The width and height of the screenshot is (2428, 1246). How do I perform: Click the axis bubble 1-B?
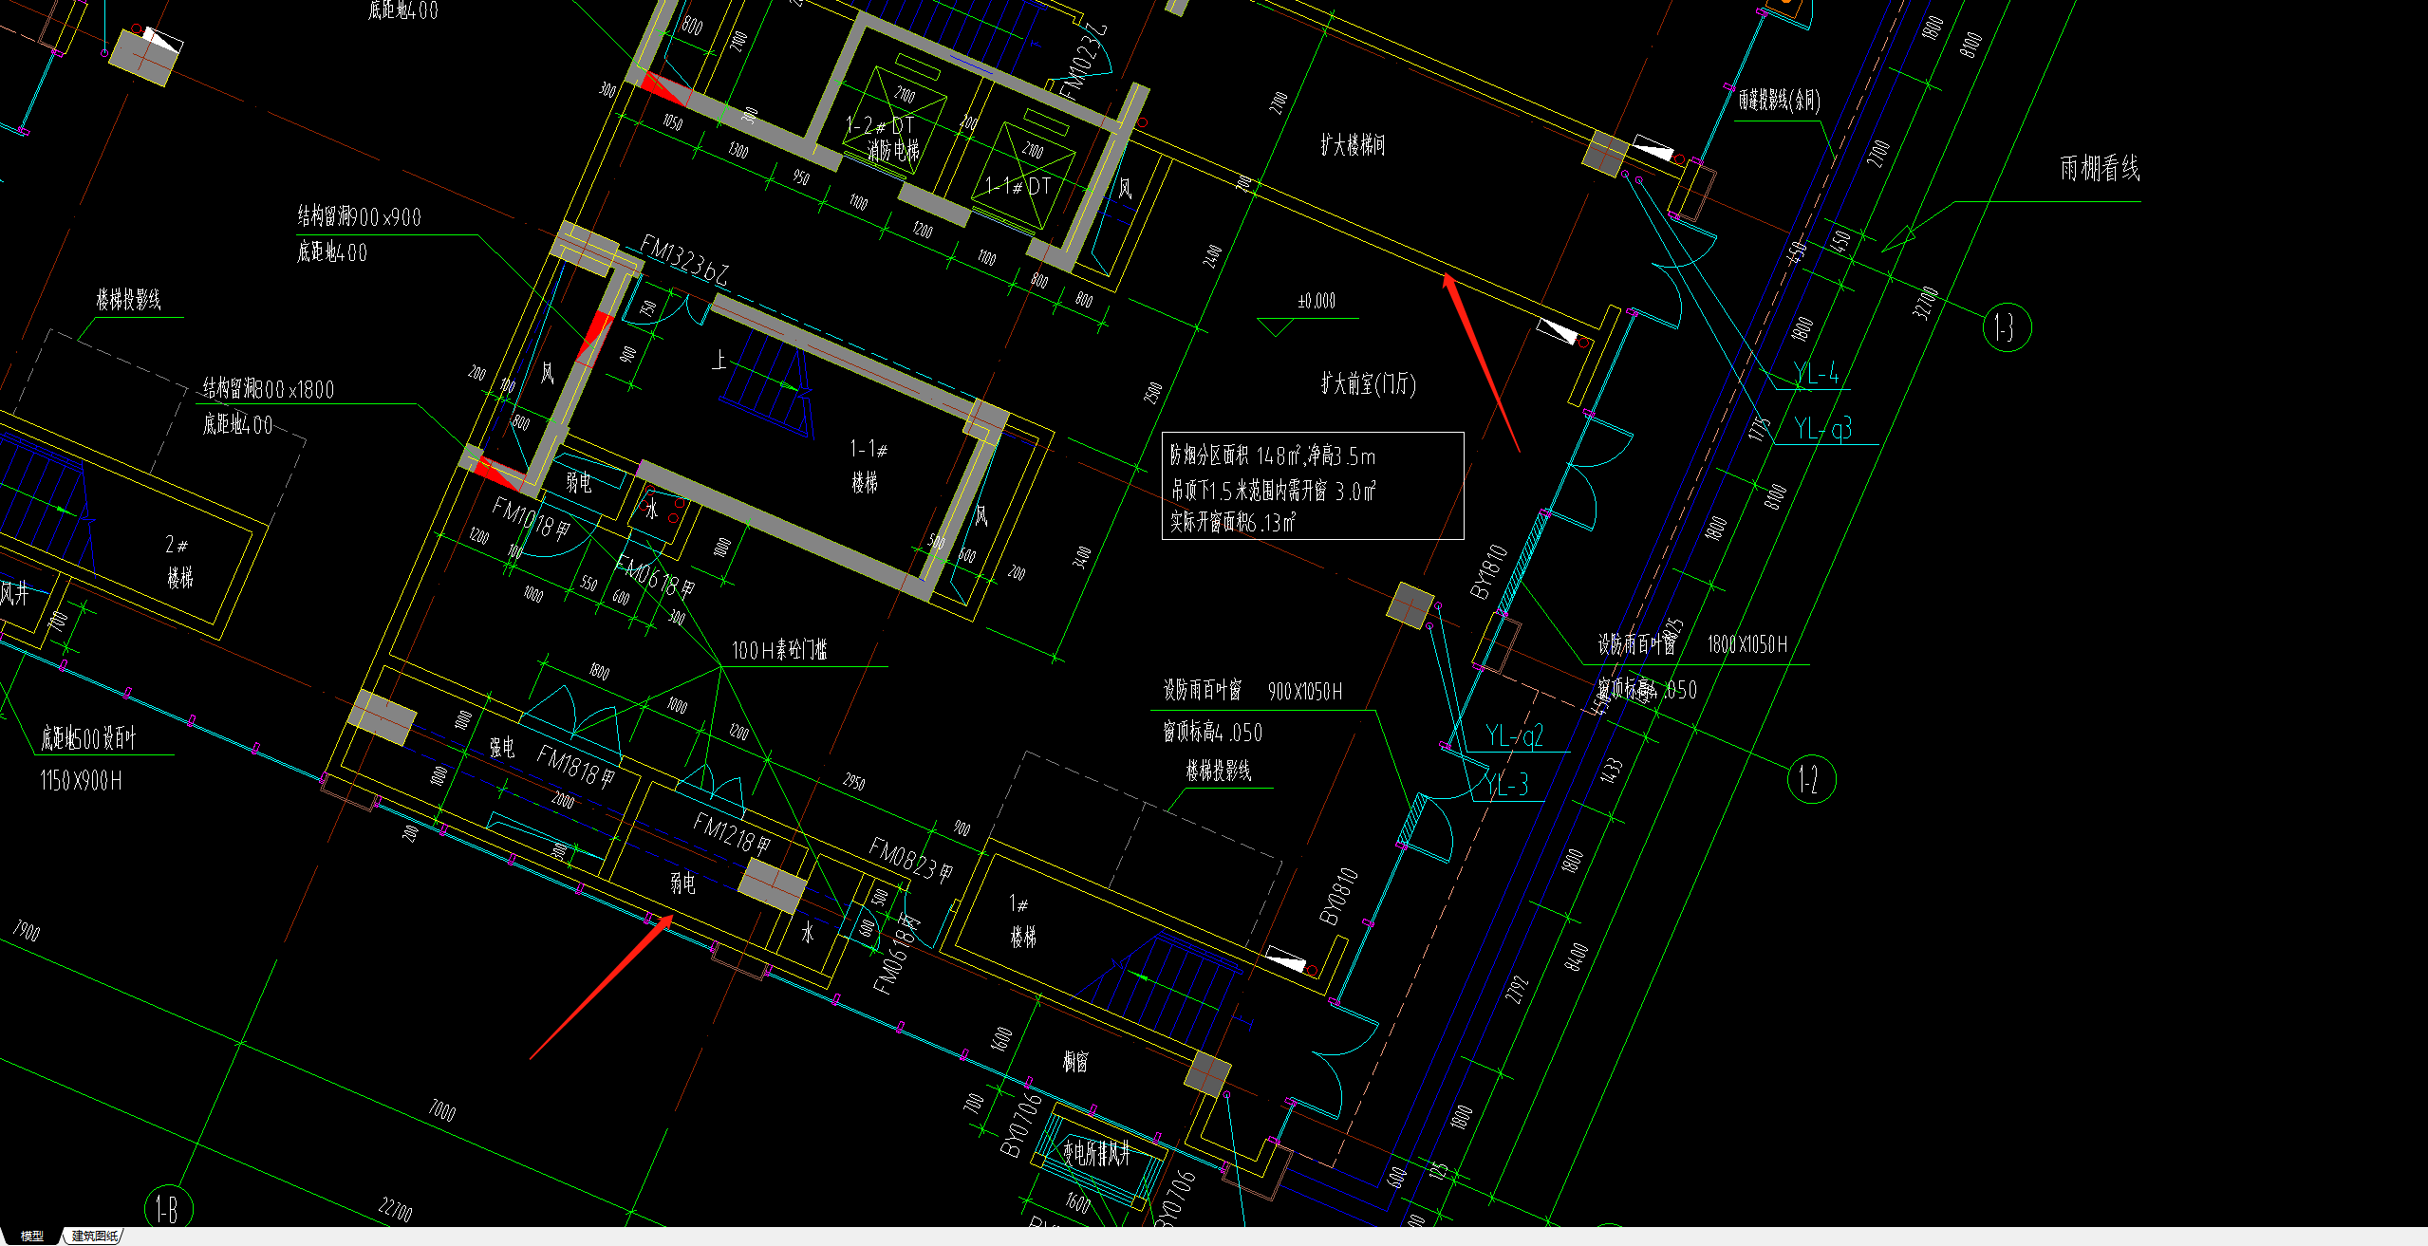[x=168, y=1209]
